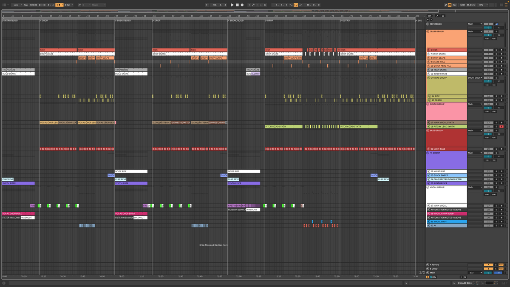Solo the 8 DROP CLAPS track
This screenshot has height=287, width=510.
tap(496, 58)
